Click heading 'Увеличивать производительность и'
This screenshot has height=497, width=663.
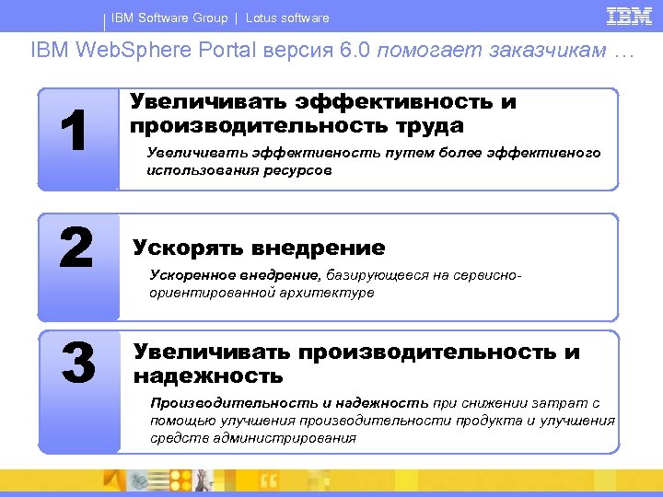(x=356, y=352)
